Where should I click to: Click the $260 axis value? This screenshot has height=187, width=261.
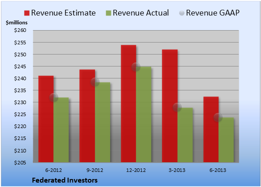(20, 30)
